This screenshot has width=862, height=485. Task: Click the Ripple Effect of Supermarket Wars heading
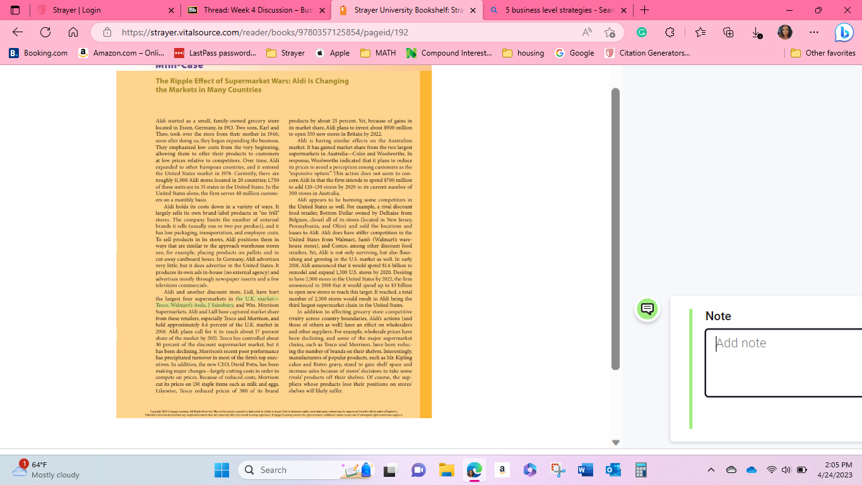252,85
